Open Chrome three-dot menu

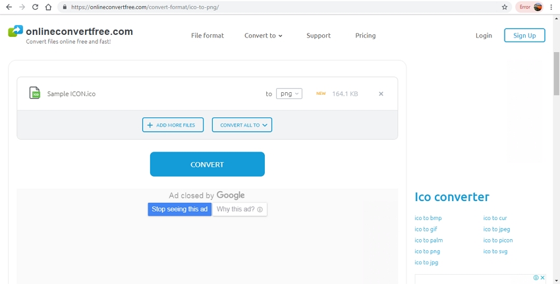(551, 7)
